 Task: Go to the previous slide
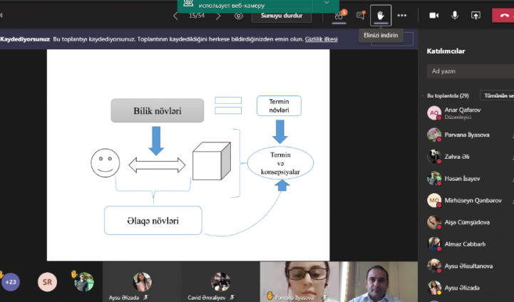coord(175,16)
